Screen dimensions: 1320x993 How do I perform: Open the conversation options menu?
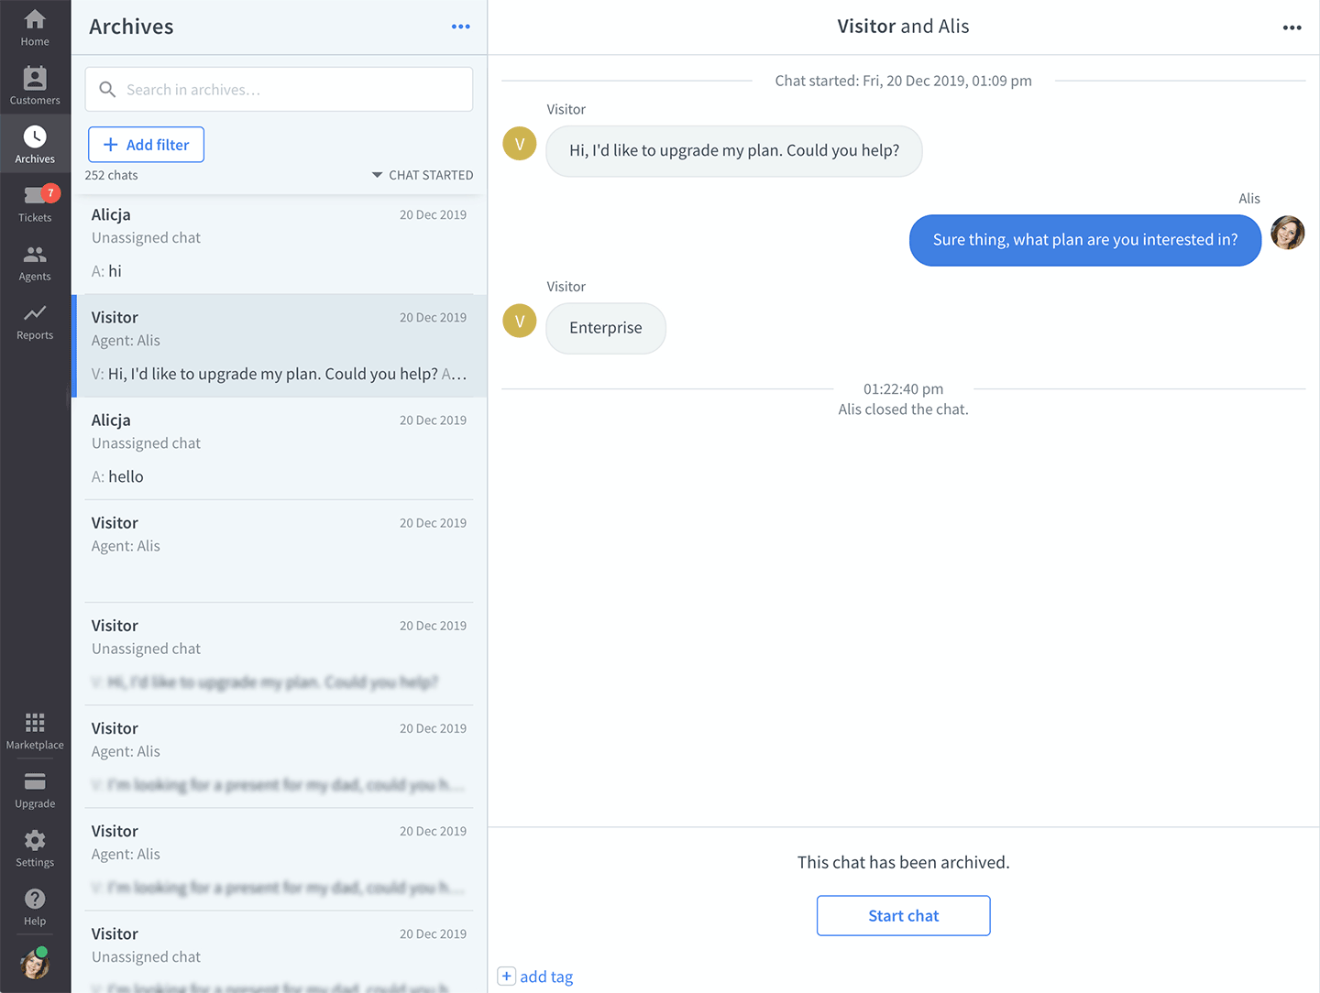[1292, 27]
